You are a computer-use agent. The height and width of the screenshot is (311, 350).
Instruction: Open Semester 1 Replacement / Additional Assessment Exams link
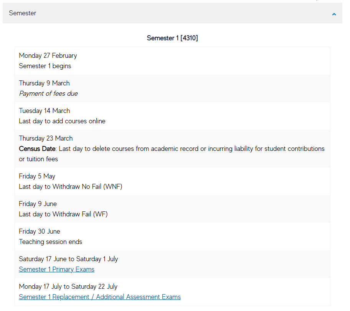point(100,297)
